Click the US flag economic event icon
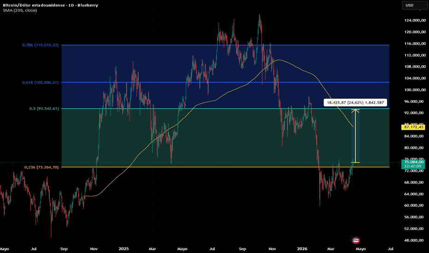 click(x=356, y=241)
